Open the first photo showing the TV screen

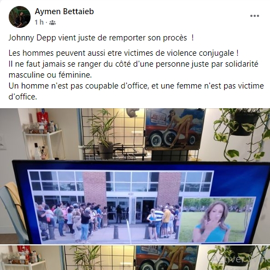pyautogui.click(x=135, y=176)
